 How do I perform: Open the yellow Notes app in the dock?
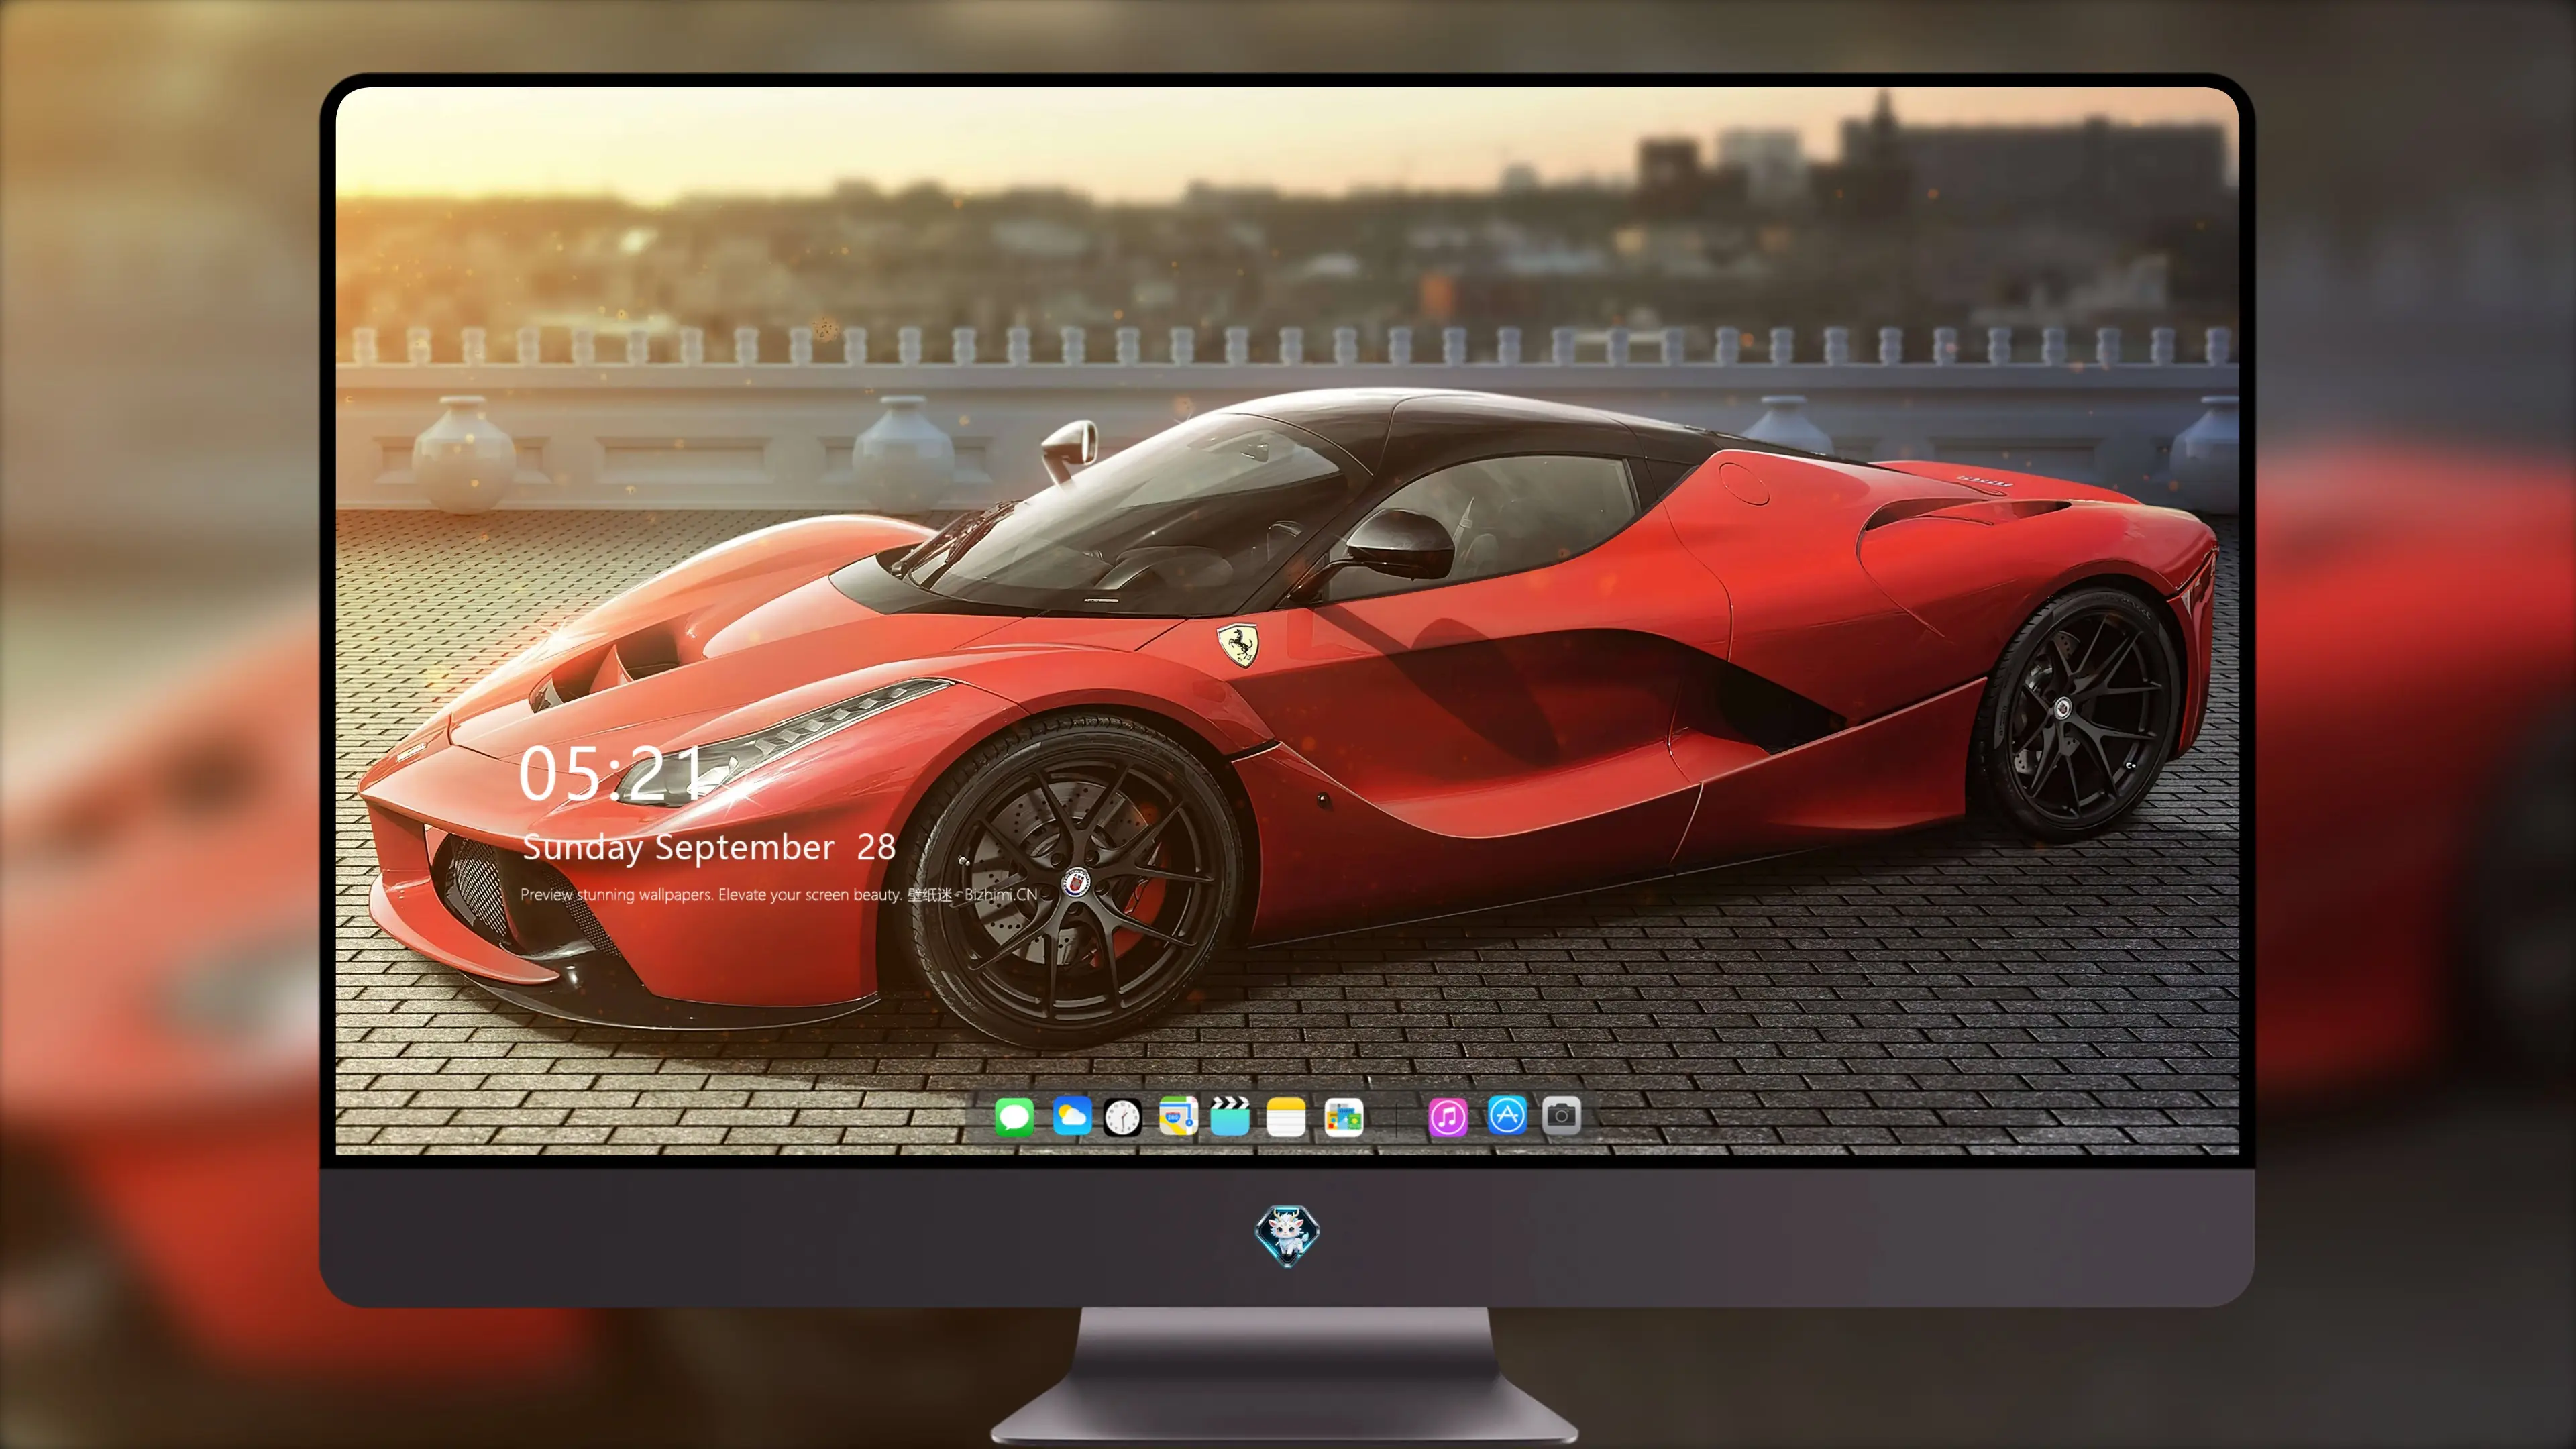[x=1286, y=1117]
